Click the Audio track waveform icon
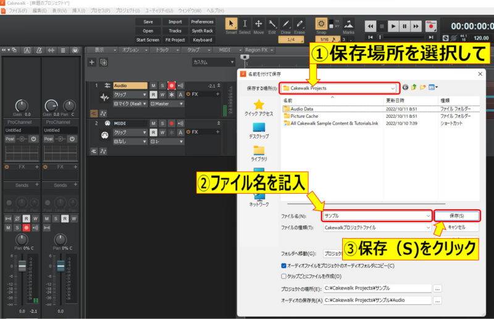494x319 pixels. point(104,97)
